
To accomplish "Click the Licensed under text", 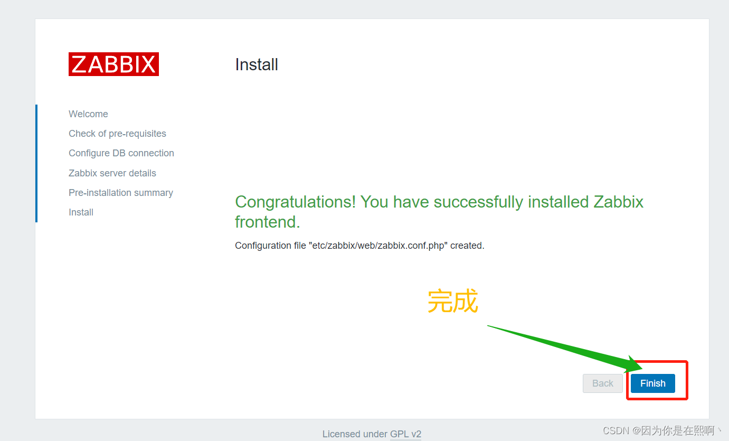I will pos(355,434).
